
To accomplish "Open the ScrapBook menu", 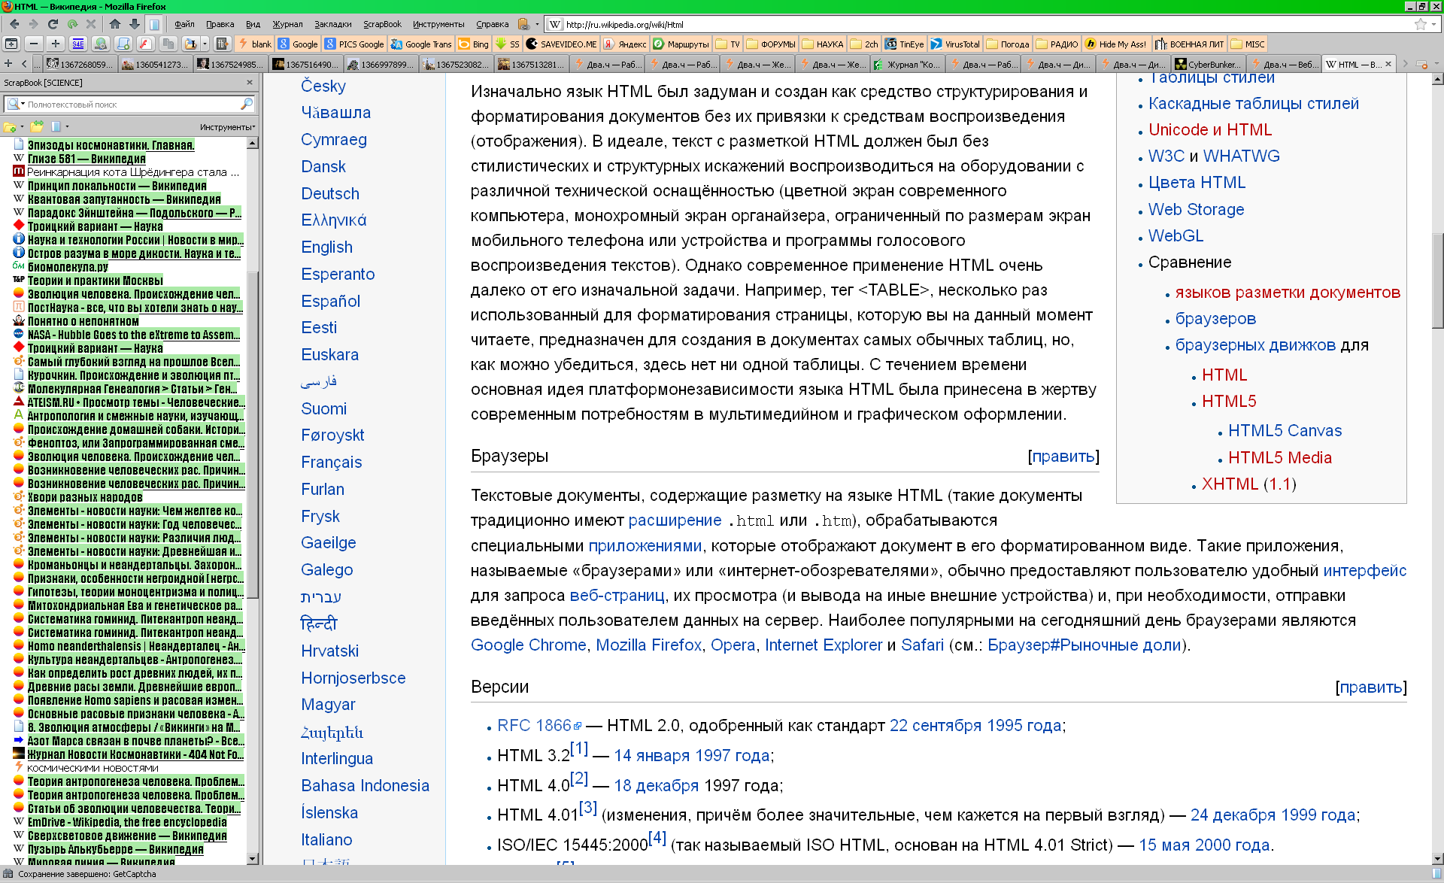I will [x=382, y=24].
